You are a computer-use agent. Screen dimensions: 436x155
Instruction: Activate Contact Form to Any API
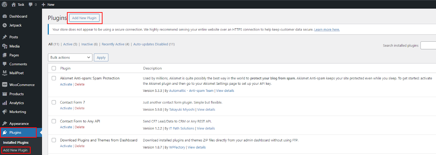pos(66,127)
